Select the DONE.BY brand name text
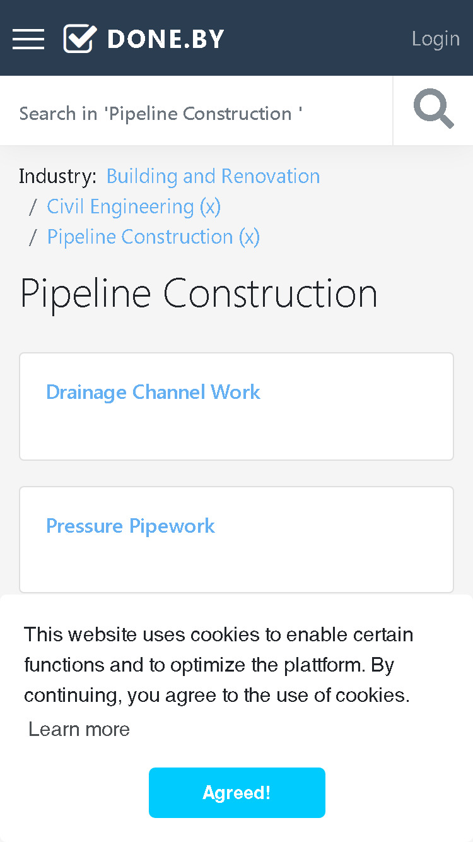Image resolution: width=473 pixels, height=842 pixels. 166,39
